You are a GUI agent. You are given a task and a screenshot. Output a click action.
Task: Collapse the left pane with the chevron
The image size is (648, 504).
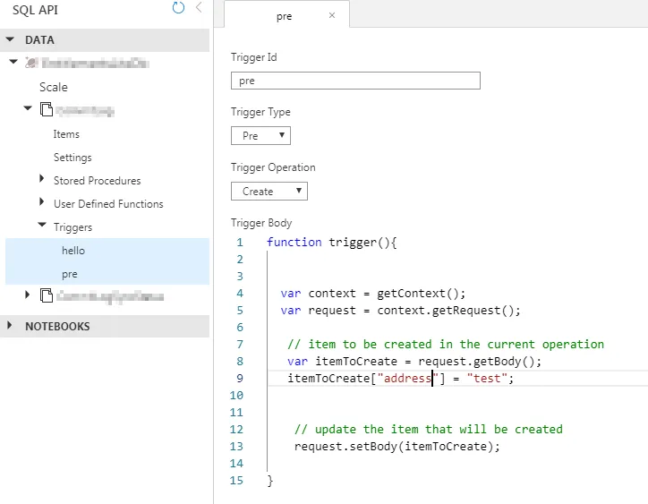[x=199, y=8]
